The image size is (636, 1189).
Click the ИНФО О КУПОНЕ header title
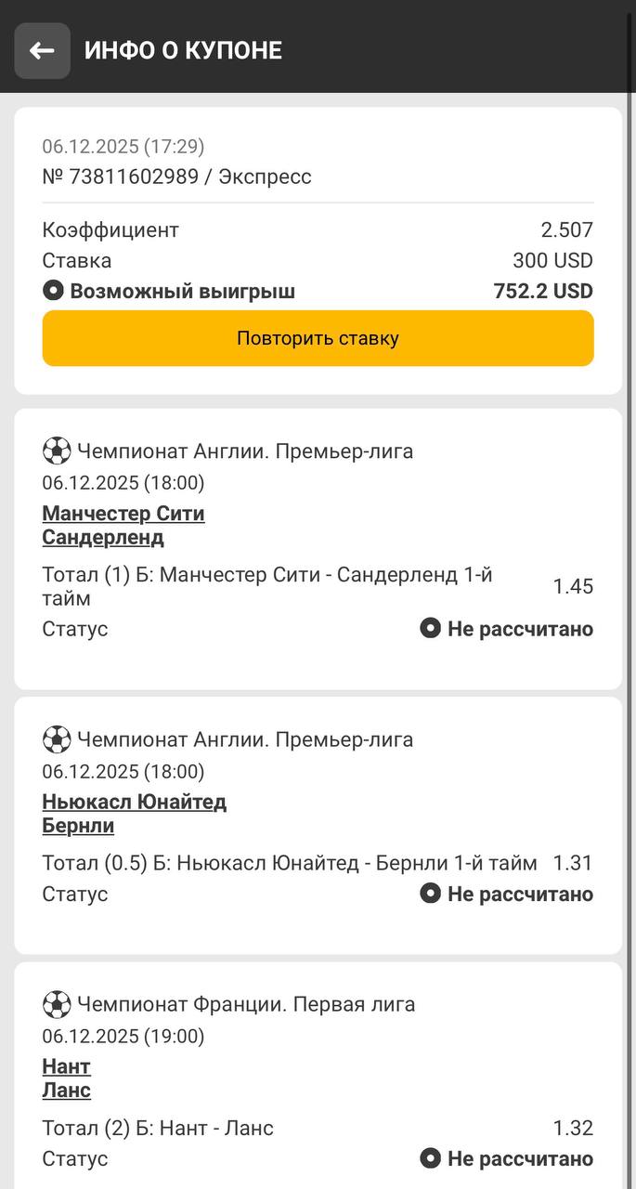pyautogui.click(x=183, y=50)
